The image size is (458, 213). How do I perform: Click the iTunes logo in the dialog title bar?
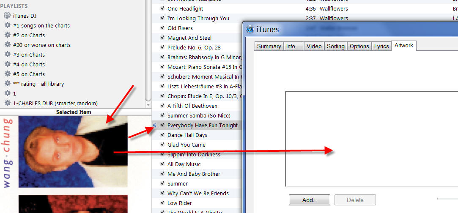pyautogui.click(x=250, y=29)
